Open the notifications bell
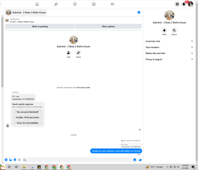This screenshot has height=170, width=198. 184,4
